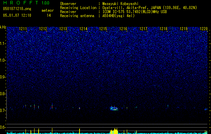Click the 1218 time marker

(x=163, y=28)
